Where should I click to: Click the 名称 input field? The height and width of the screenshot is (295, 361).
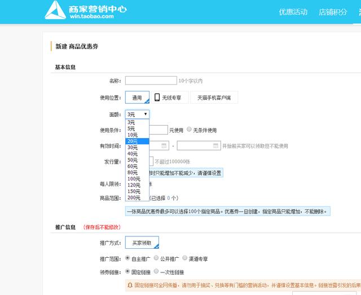tap(151, 81)
